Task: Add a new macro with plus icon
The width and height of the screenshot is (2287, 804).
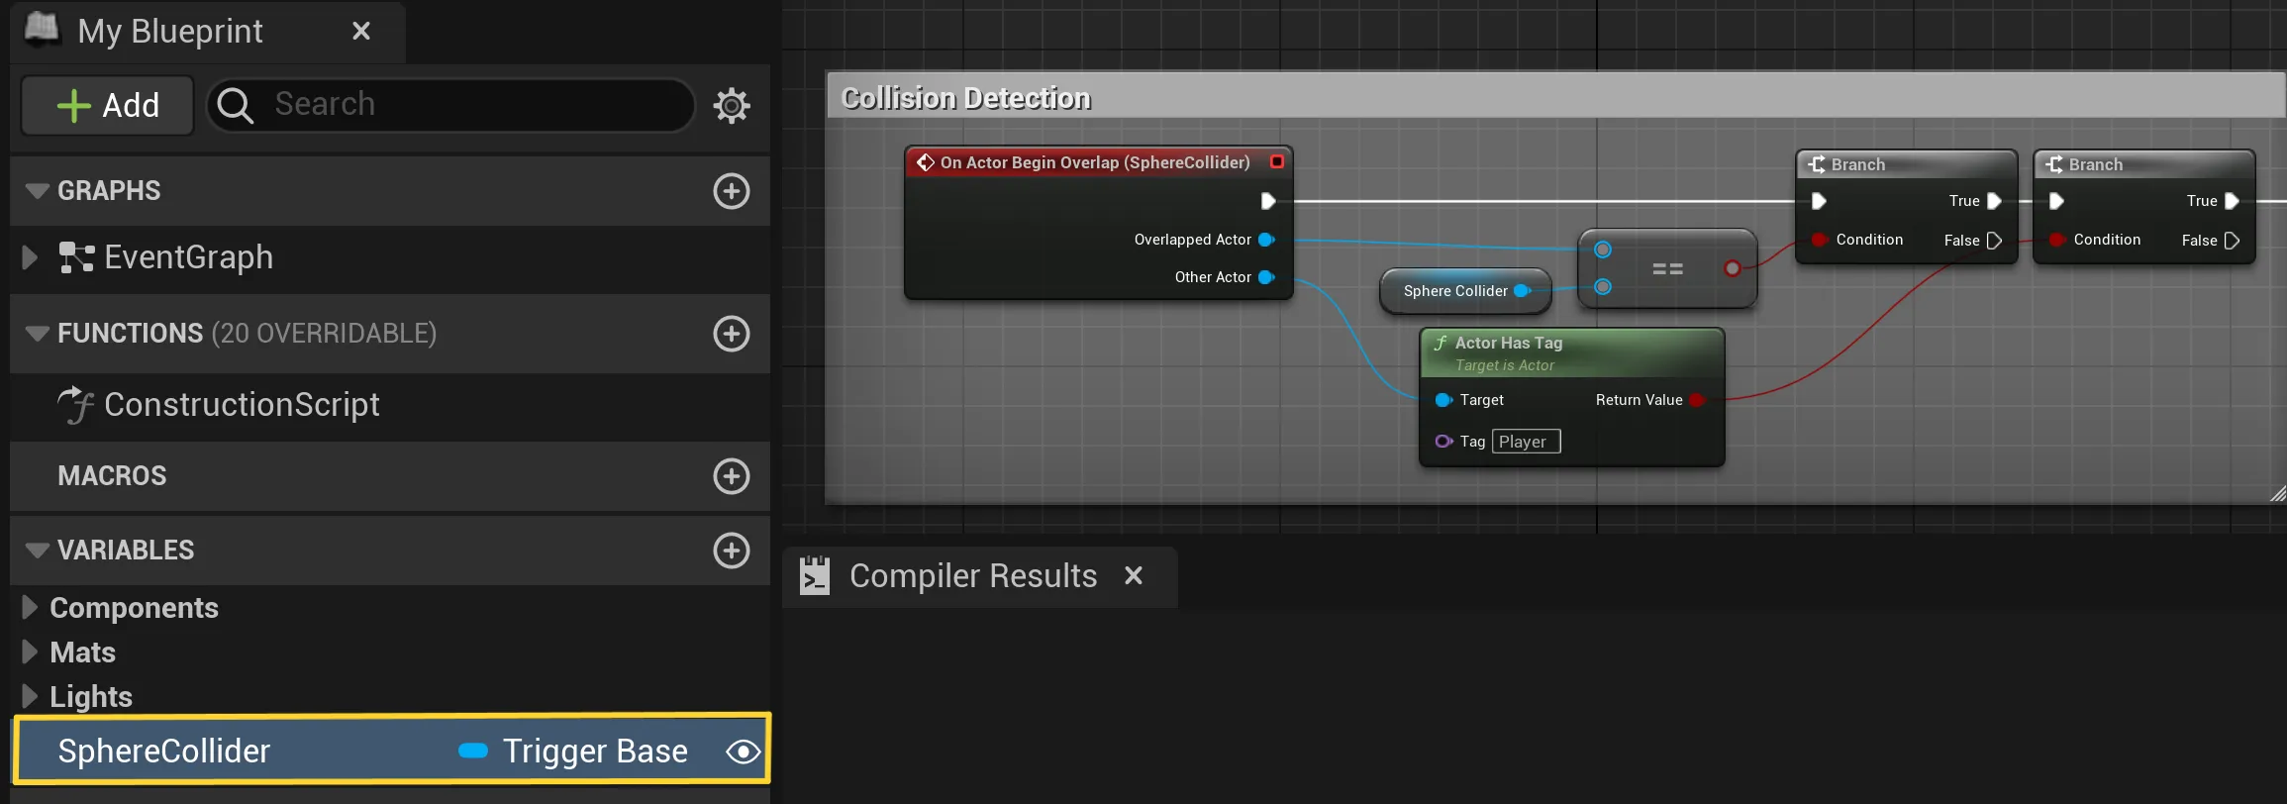Action: [x=732, y=476]
